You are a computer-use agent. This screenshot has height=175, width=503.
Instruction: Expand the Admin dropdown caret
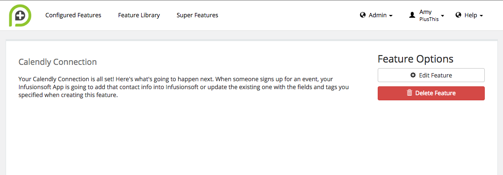coord(391,16)
